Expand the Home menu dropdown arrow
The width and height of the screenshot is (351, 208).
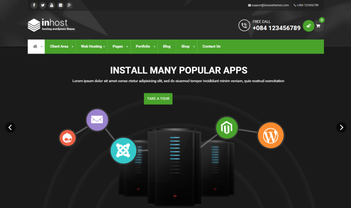(x=42, y=47)
